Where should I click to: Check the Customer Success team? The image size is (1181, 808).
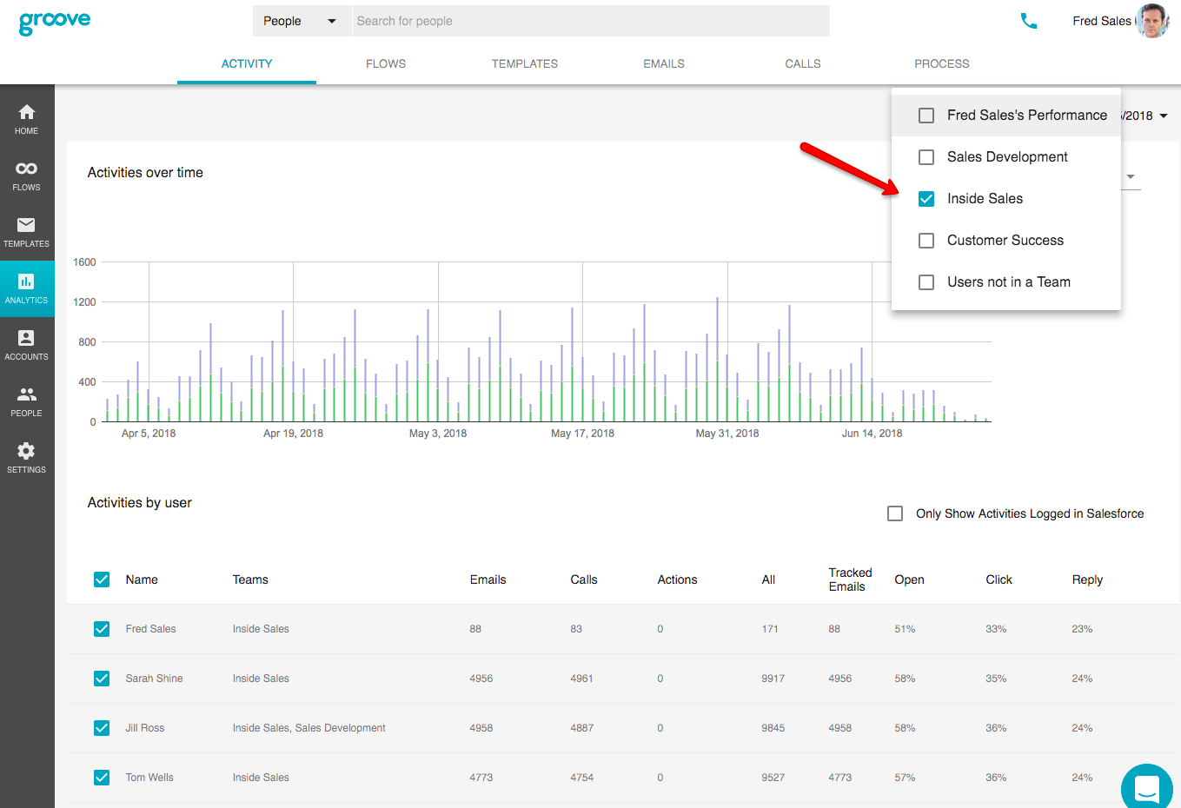(926, 241)
